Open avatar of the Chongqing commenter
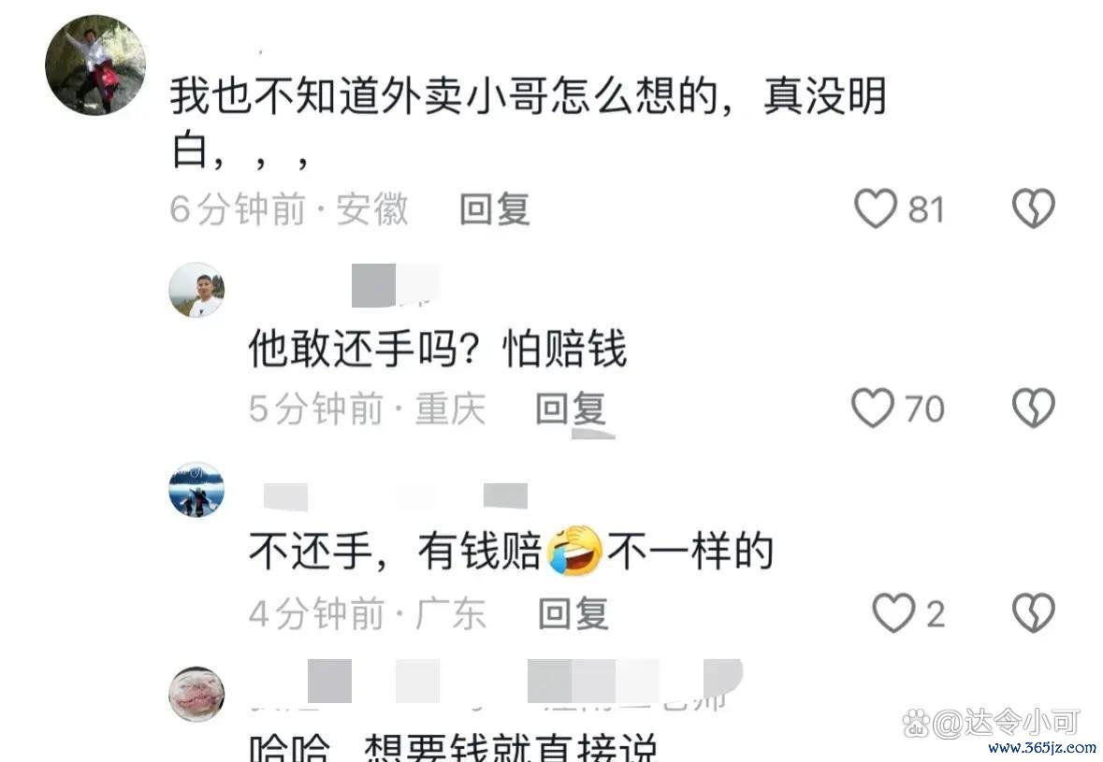The height and width of the screenshot is (762, 1103). click(x=197, y=291)
